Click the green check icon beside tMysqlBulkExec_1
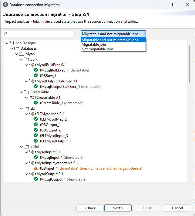This screenshot has width=195, height=216. (36, 70)
